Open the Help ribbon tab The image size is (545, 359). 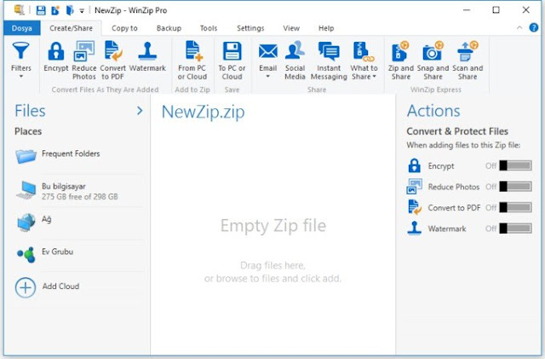(326, 28)
